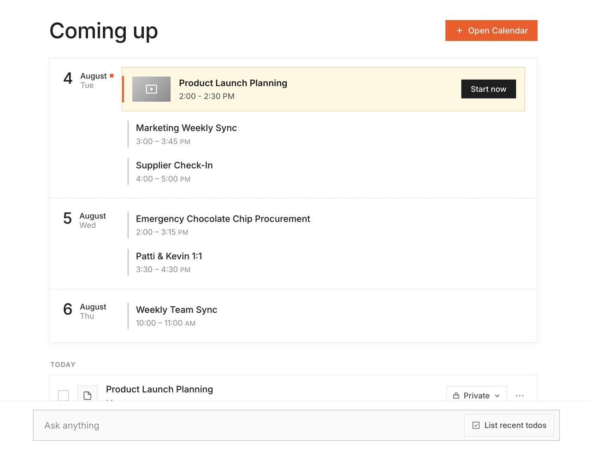This screenshot has width=590, height=451.
Task: Open the Product Launch Planning item under Today
Action: tap(159, 389)
